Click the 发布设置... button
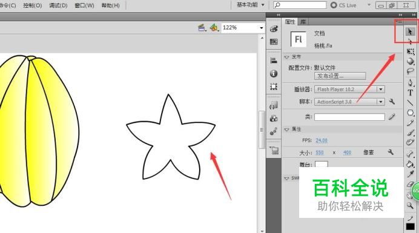 (340, 76)
